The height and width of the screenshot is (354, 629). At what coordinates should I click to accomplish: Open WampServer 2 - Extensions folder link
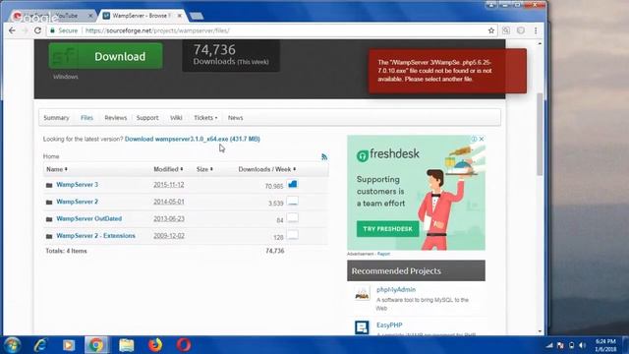point(96,236)
